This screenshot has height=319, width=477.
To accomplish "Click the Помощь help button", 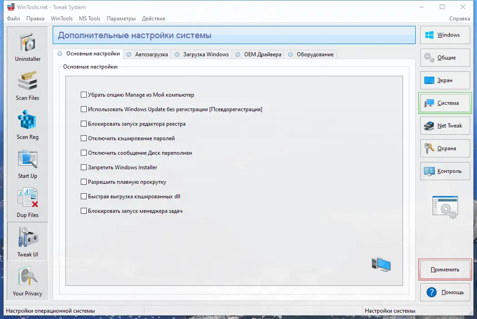I will coord(445,292).
